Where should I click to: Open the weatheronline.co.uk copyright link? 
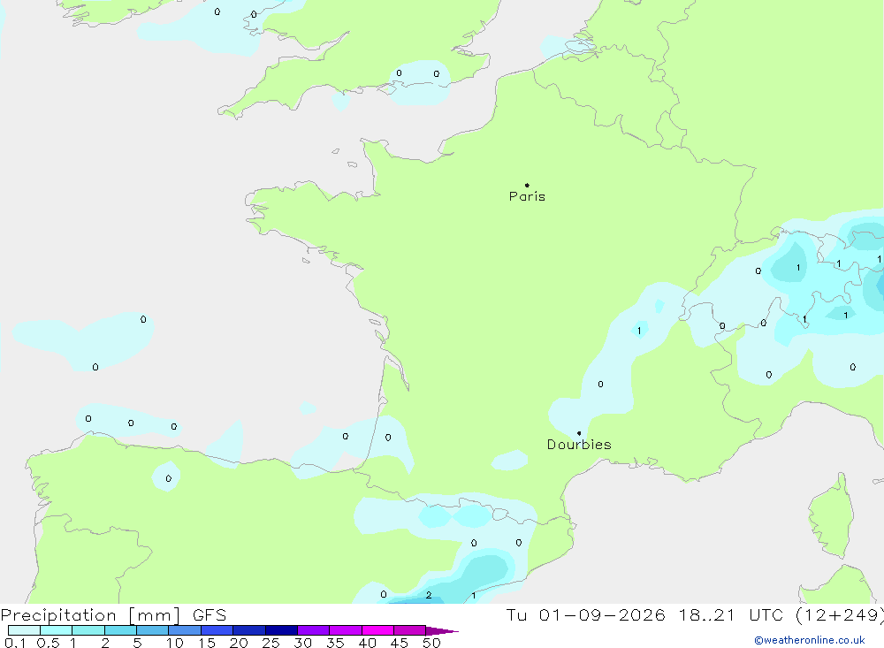coord(810,640)
